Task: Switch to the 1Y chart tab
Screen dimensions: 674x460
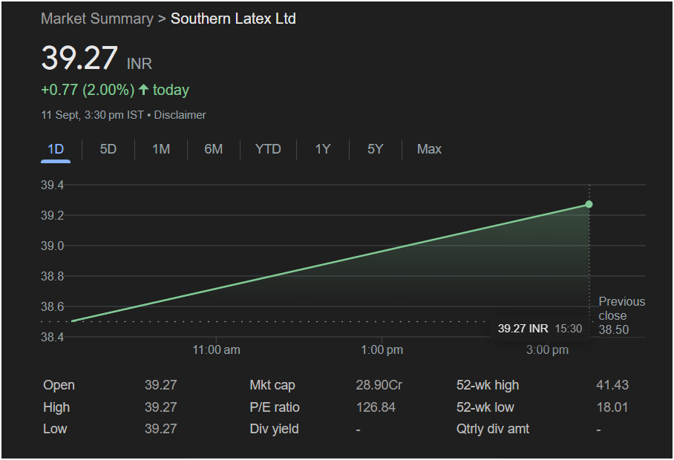Action: pos(323,149)
